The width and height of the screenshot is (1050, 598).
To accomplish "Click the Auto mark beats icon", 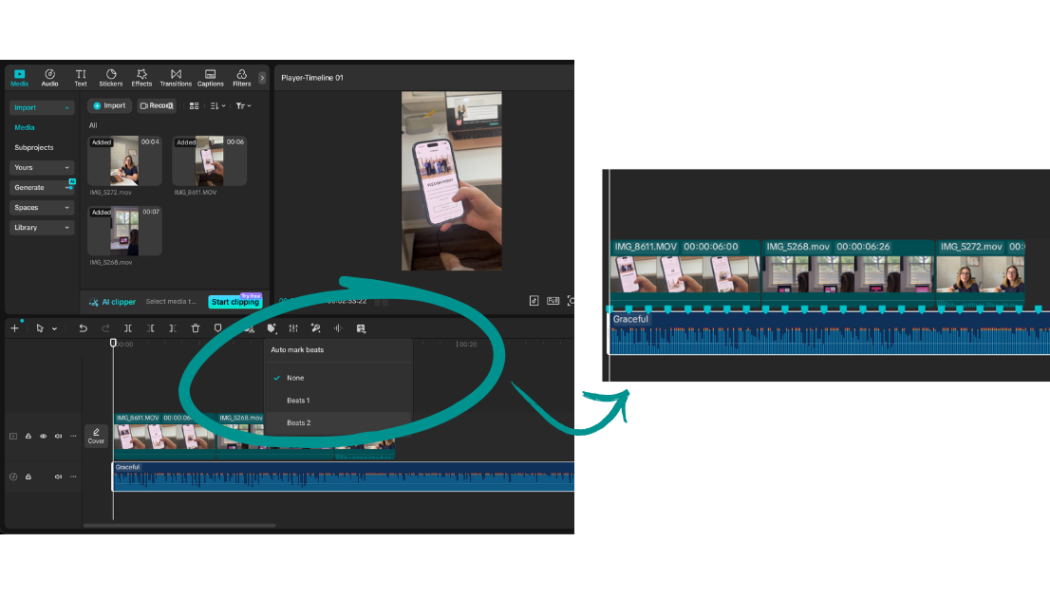I will click(x=272, y=328).
